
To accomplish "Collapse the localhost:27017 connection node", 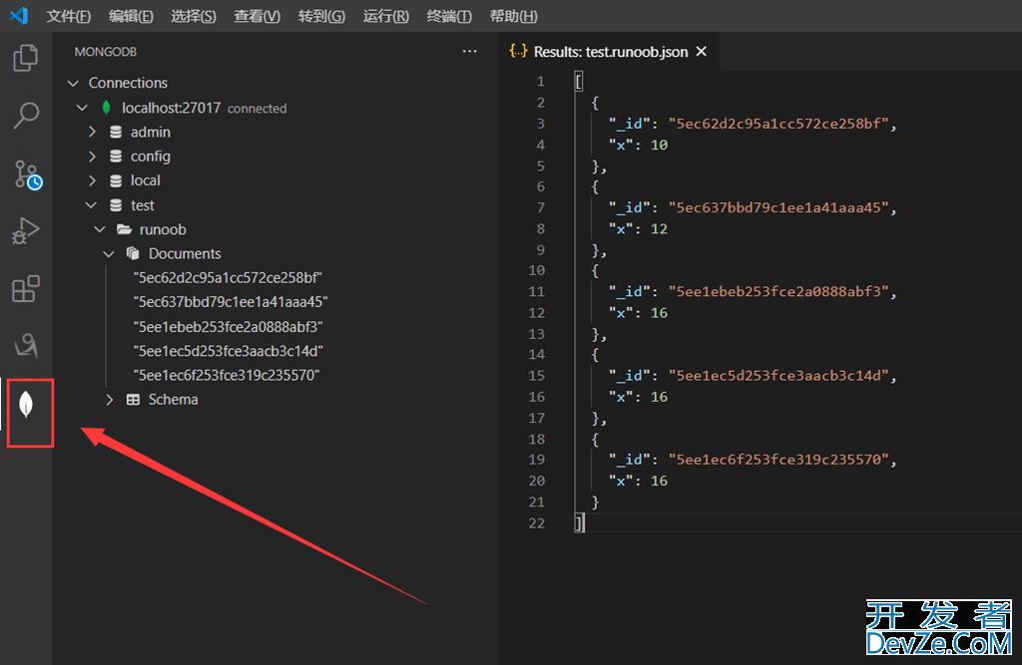I will coord(82,108).
